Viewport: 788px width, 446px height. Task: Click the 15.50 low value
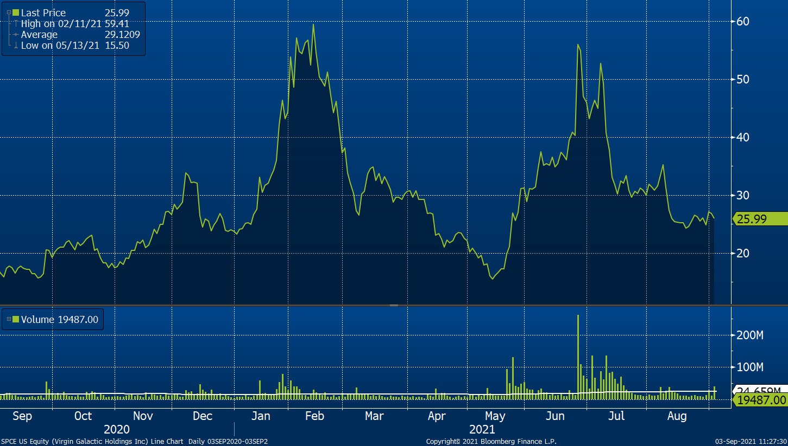pyautogui.click(x=117, y=46)
